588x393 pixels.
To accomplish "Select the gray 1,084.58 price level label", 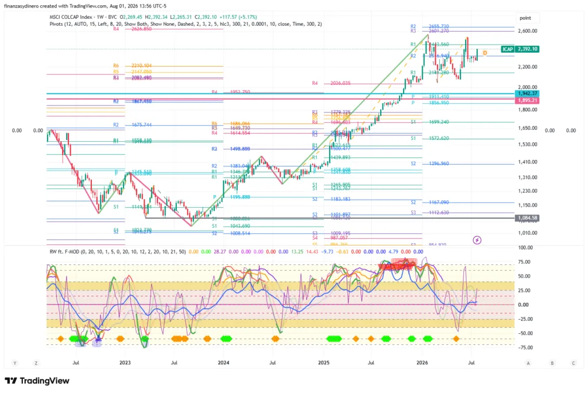I will (x=527, y=217).
